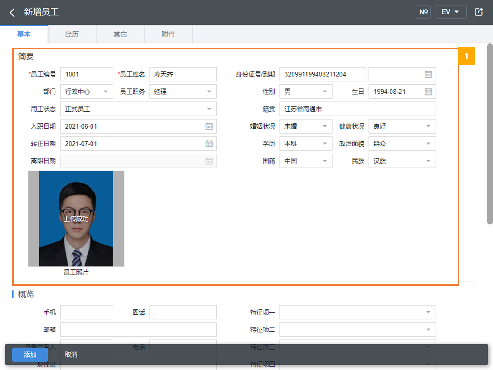
Task: Open the 用工状态 dropdown
Action: pos(138,109)
